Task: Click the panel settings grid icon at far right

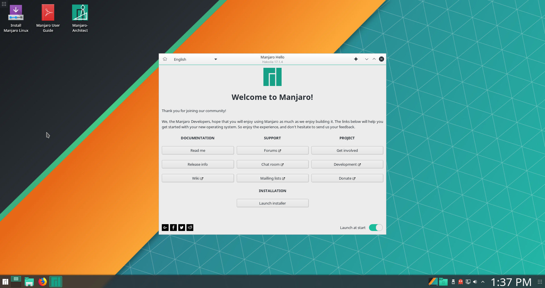Action: 540,282
